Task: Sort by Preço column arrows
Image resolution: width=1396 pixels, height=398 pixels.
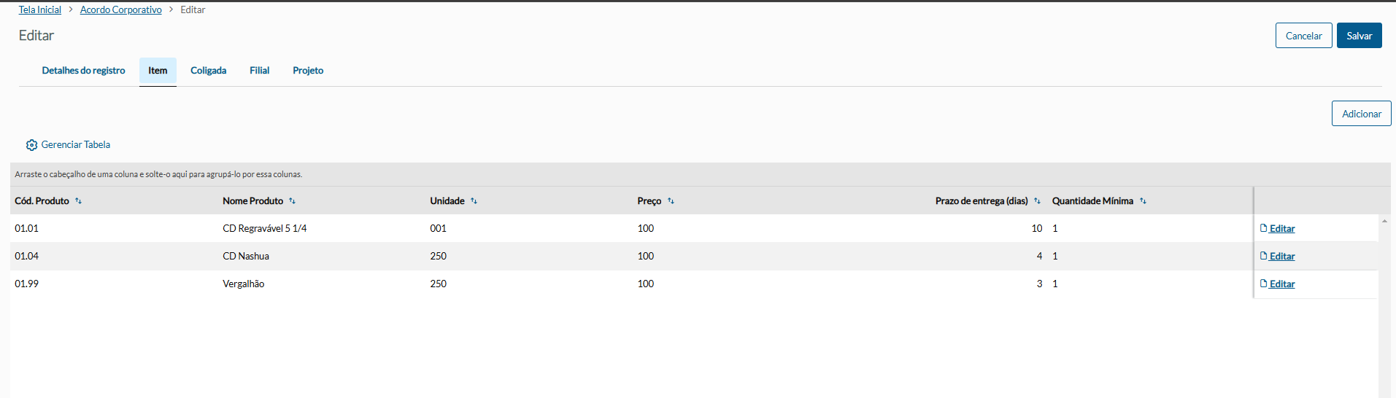Action: coord(671,201)
